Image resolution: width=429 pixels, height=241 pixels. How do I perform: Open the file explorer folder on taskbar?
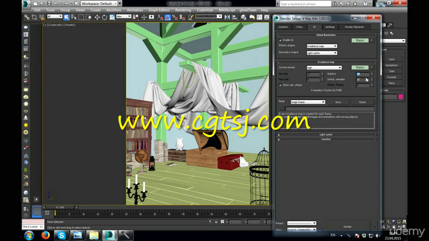tap(94, 235)
